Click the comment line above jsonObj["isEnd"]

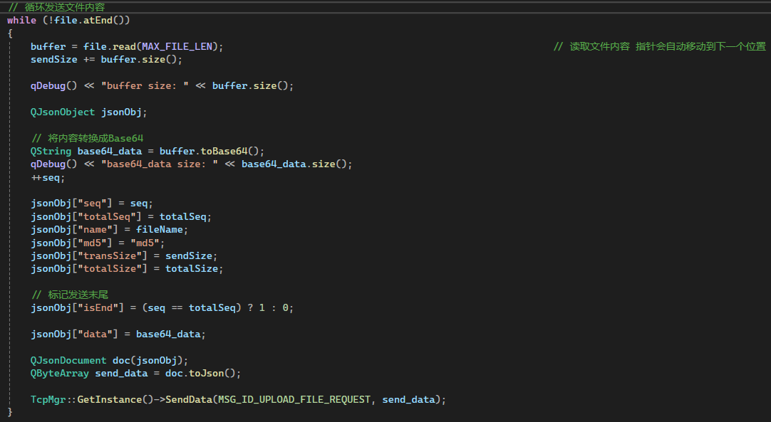pyautogui.click(x=69, y=295)
